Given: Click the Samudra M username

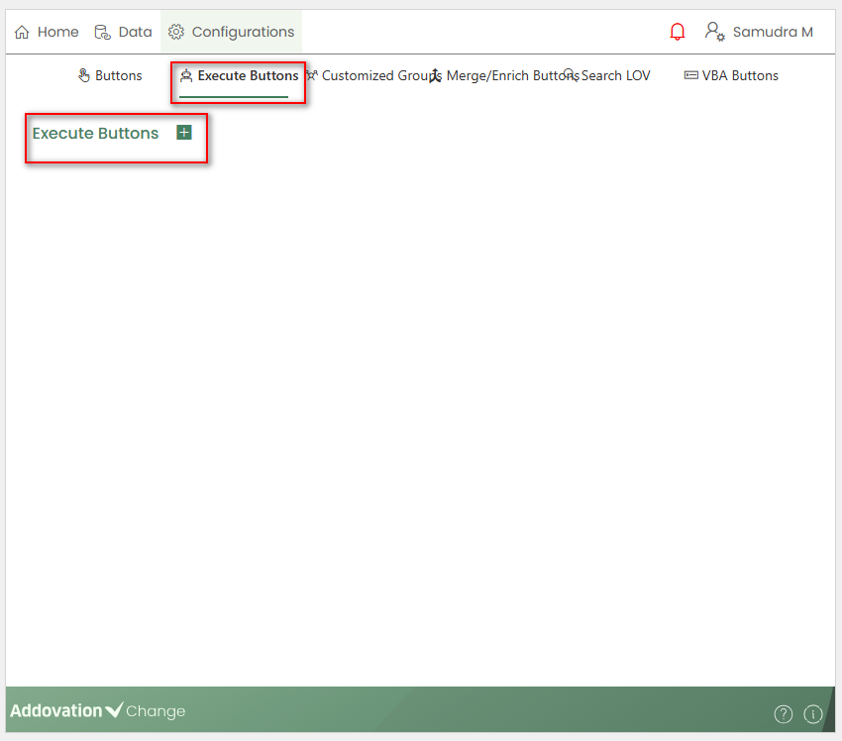Looking at the screenshot, I should pyautogui.click(x=773, y=32).
